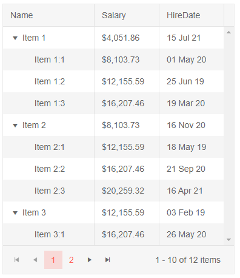Collapse the Item 2 row
The width and height of the screenshot is (240, 278).
(15, 125)
